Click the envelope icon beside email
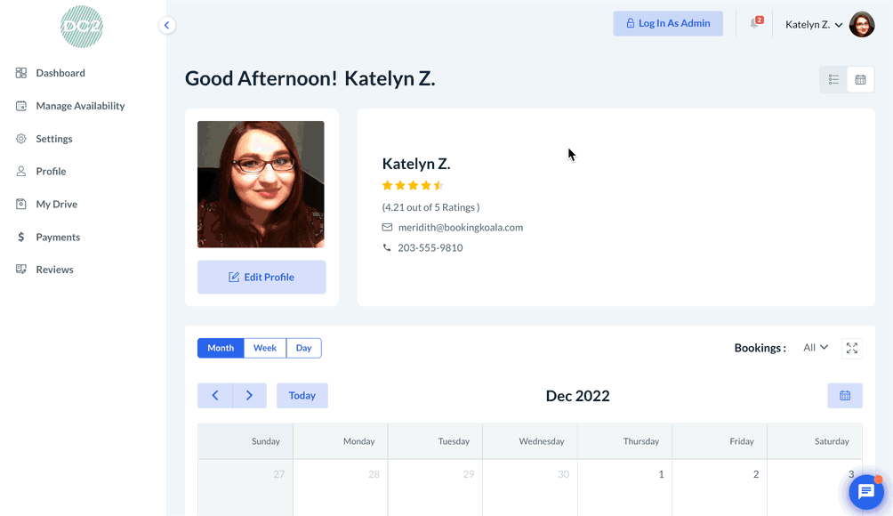The image size is (893, 516). point(387,227)
